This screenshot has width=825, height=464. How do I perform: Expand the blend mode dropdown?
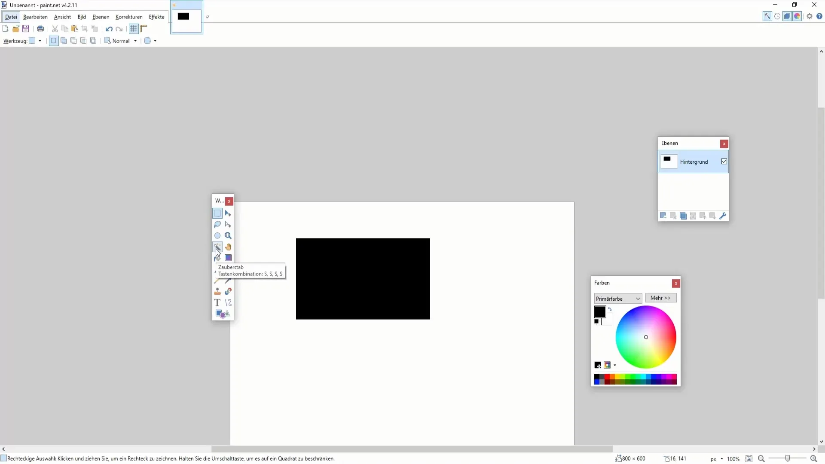tap(135, 41)
